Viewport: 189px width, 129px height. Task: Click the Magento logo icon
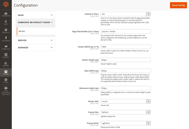pos(6,5)
